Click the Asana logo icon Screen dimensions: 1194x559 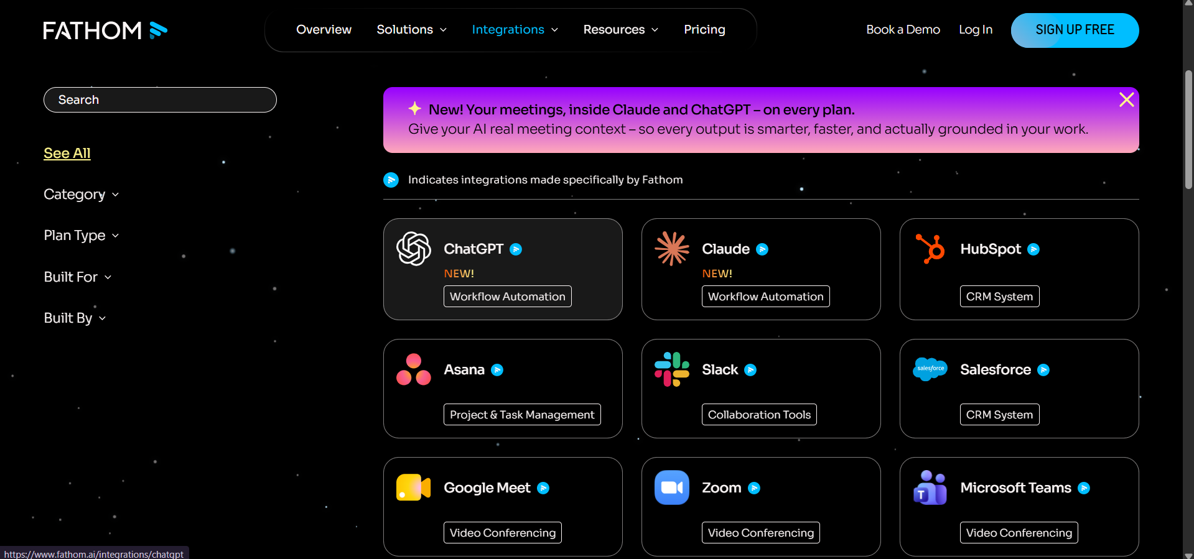pyautogui.click(x=414, y=369)
